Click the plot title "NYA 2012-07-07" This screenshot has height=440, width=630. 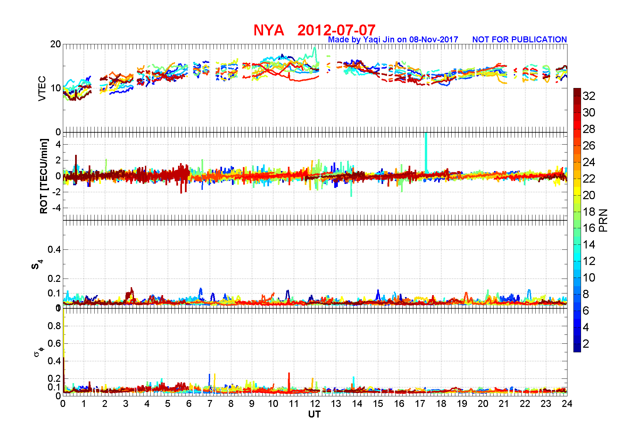(314, 30)
